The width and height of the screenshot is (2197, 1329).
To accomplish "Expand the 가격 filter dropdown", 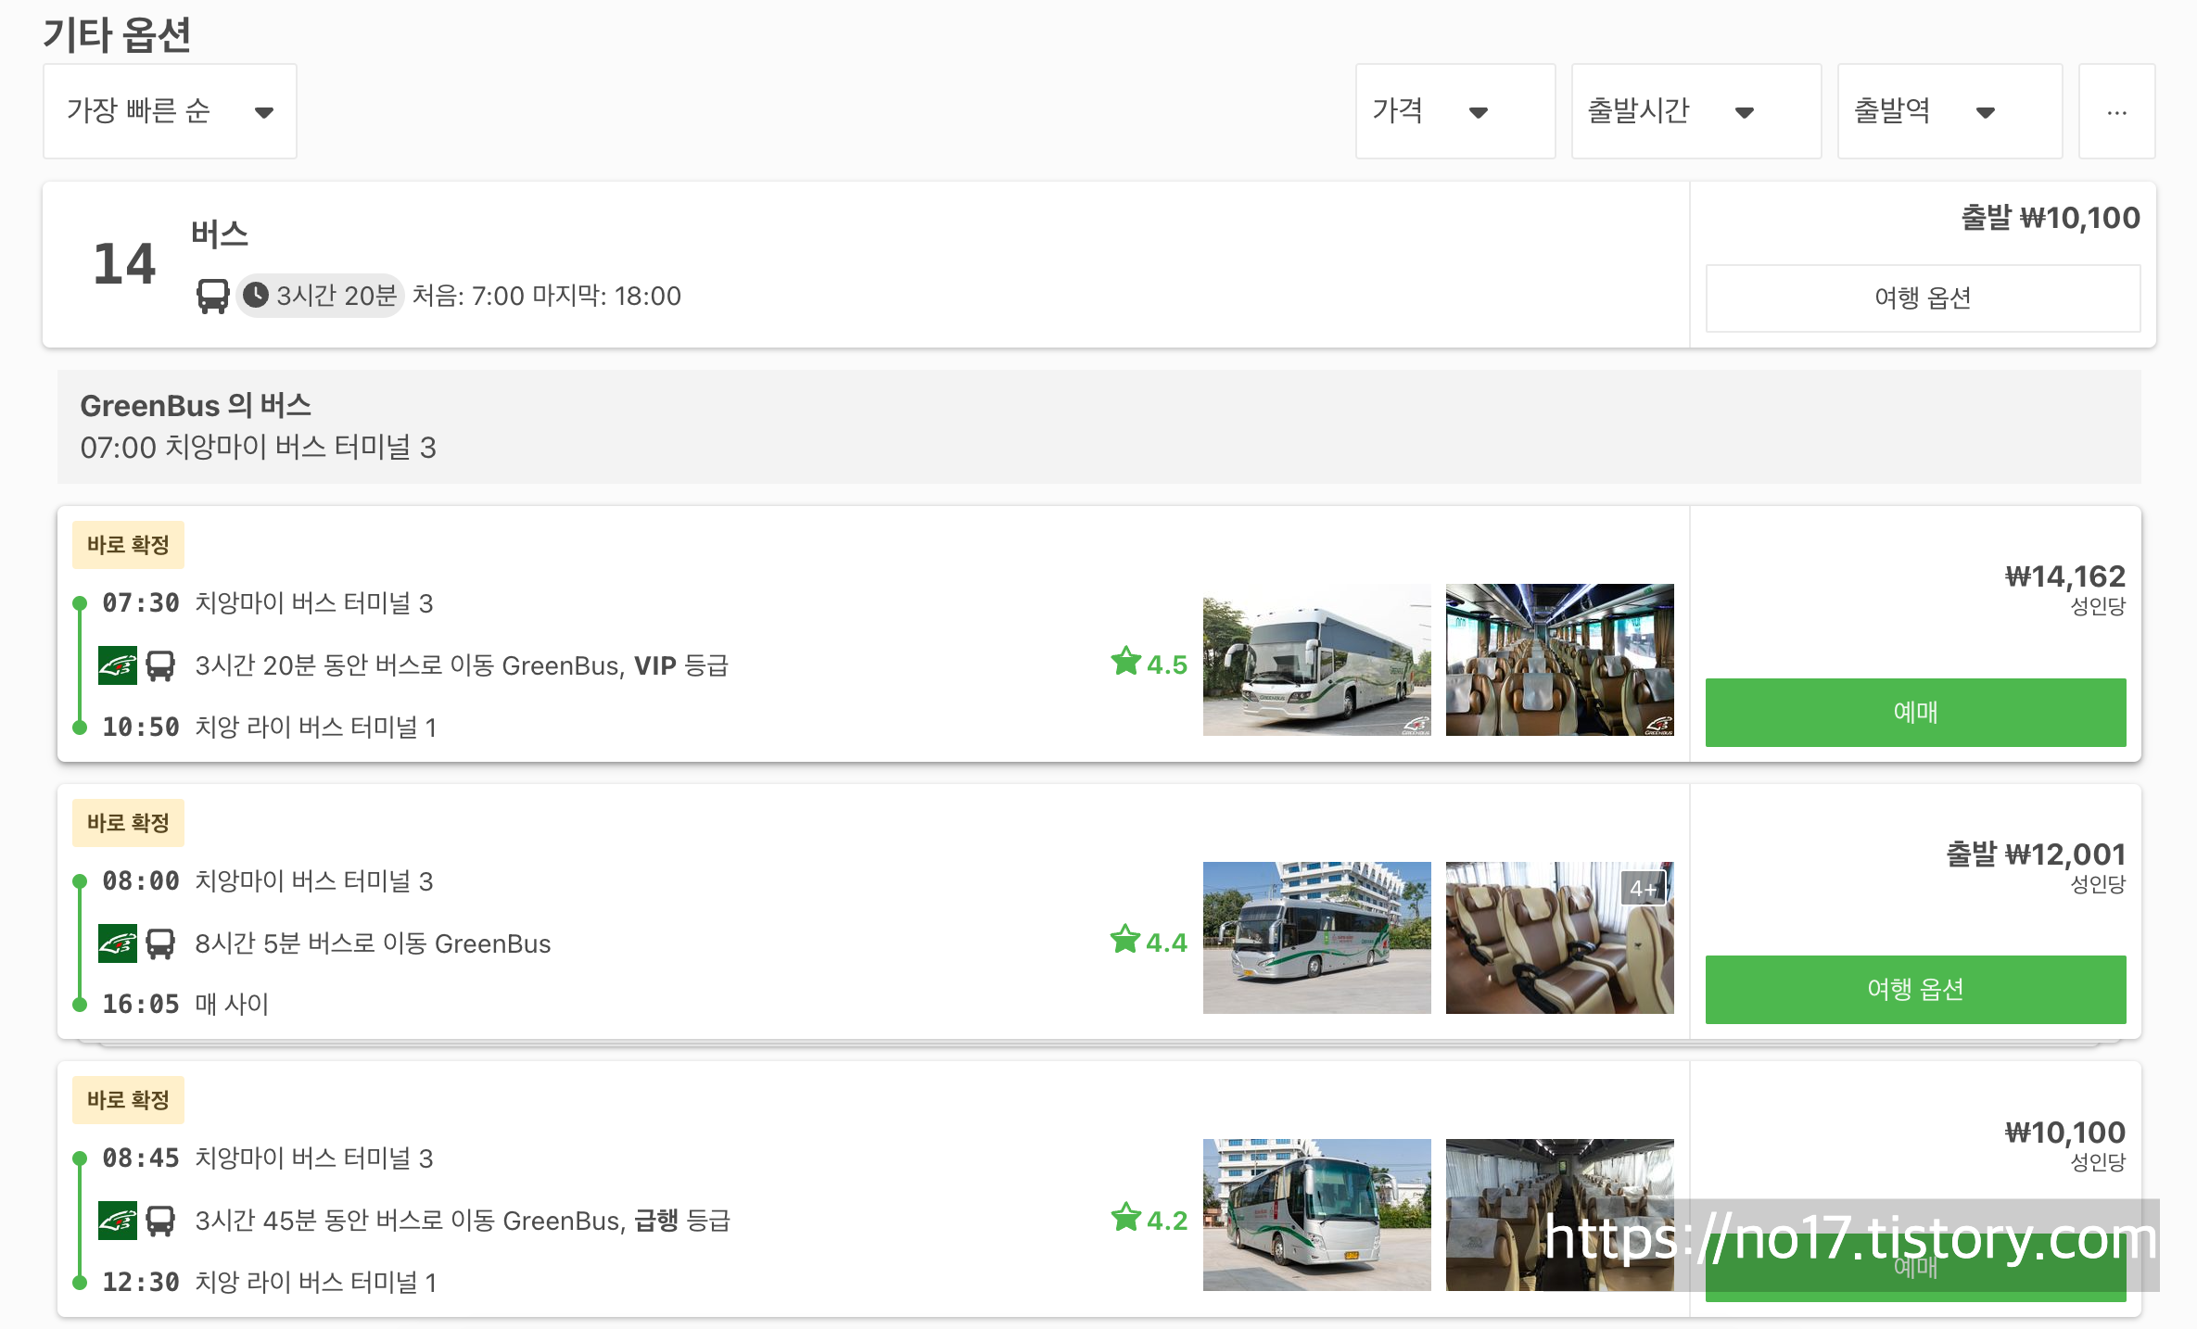I will 1454,111.
